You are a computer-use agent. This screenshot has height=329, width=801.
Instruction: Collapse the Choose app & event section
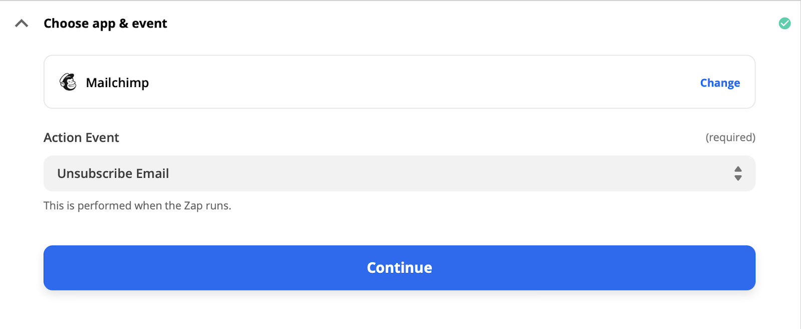[x=22, y=24]
